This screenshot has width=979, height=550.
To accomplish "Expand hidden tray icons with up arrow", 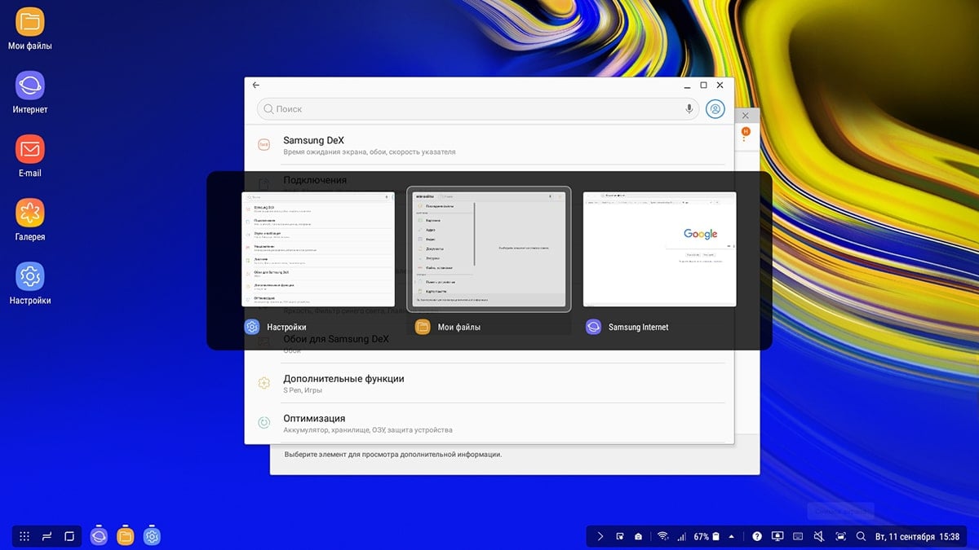I will click(731, 536).
